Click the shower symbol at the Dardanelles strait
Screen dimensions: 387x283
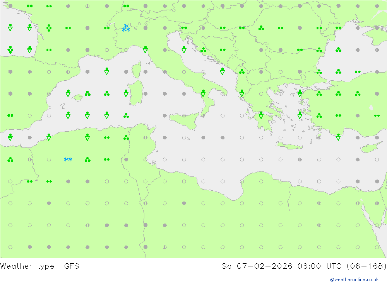click(300, 93)
